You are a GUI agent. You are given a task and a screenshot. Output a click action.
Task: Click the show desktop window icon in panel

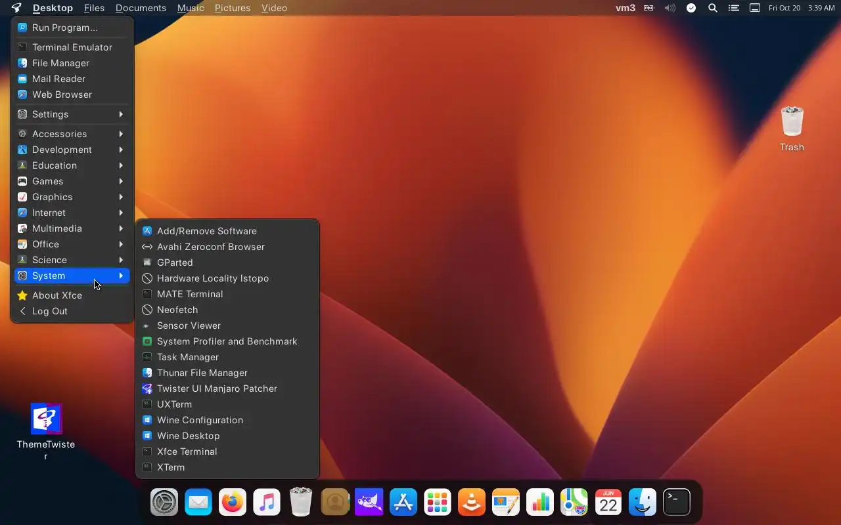point(755,8)
